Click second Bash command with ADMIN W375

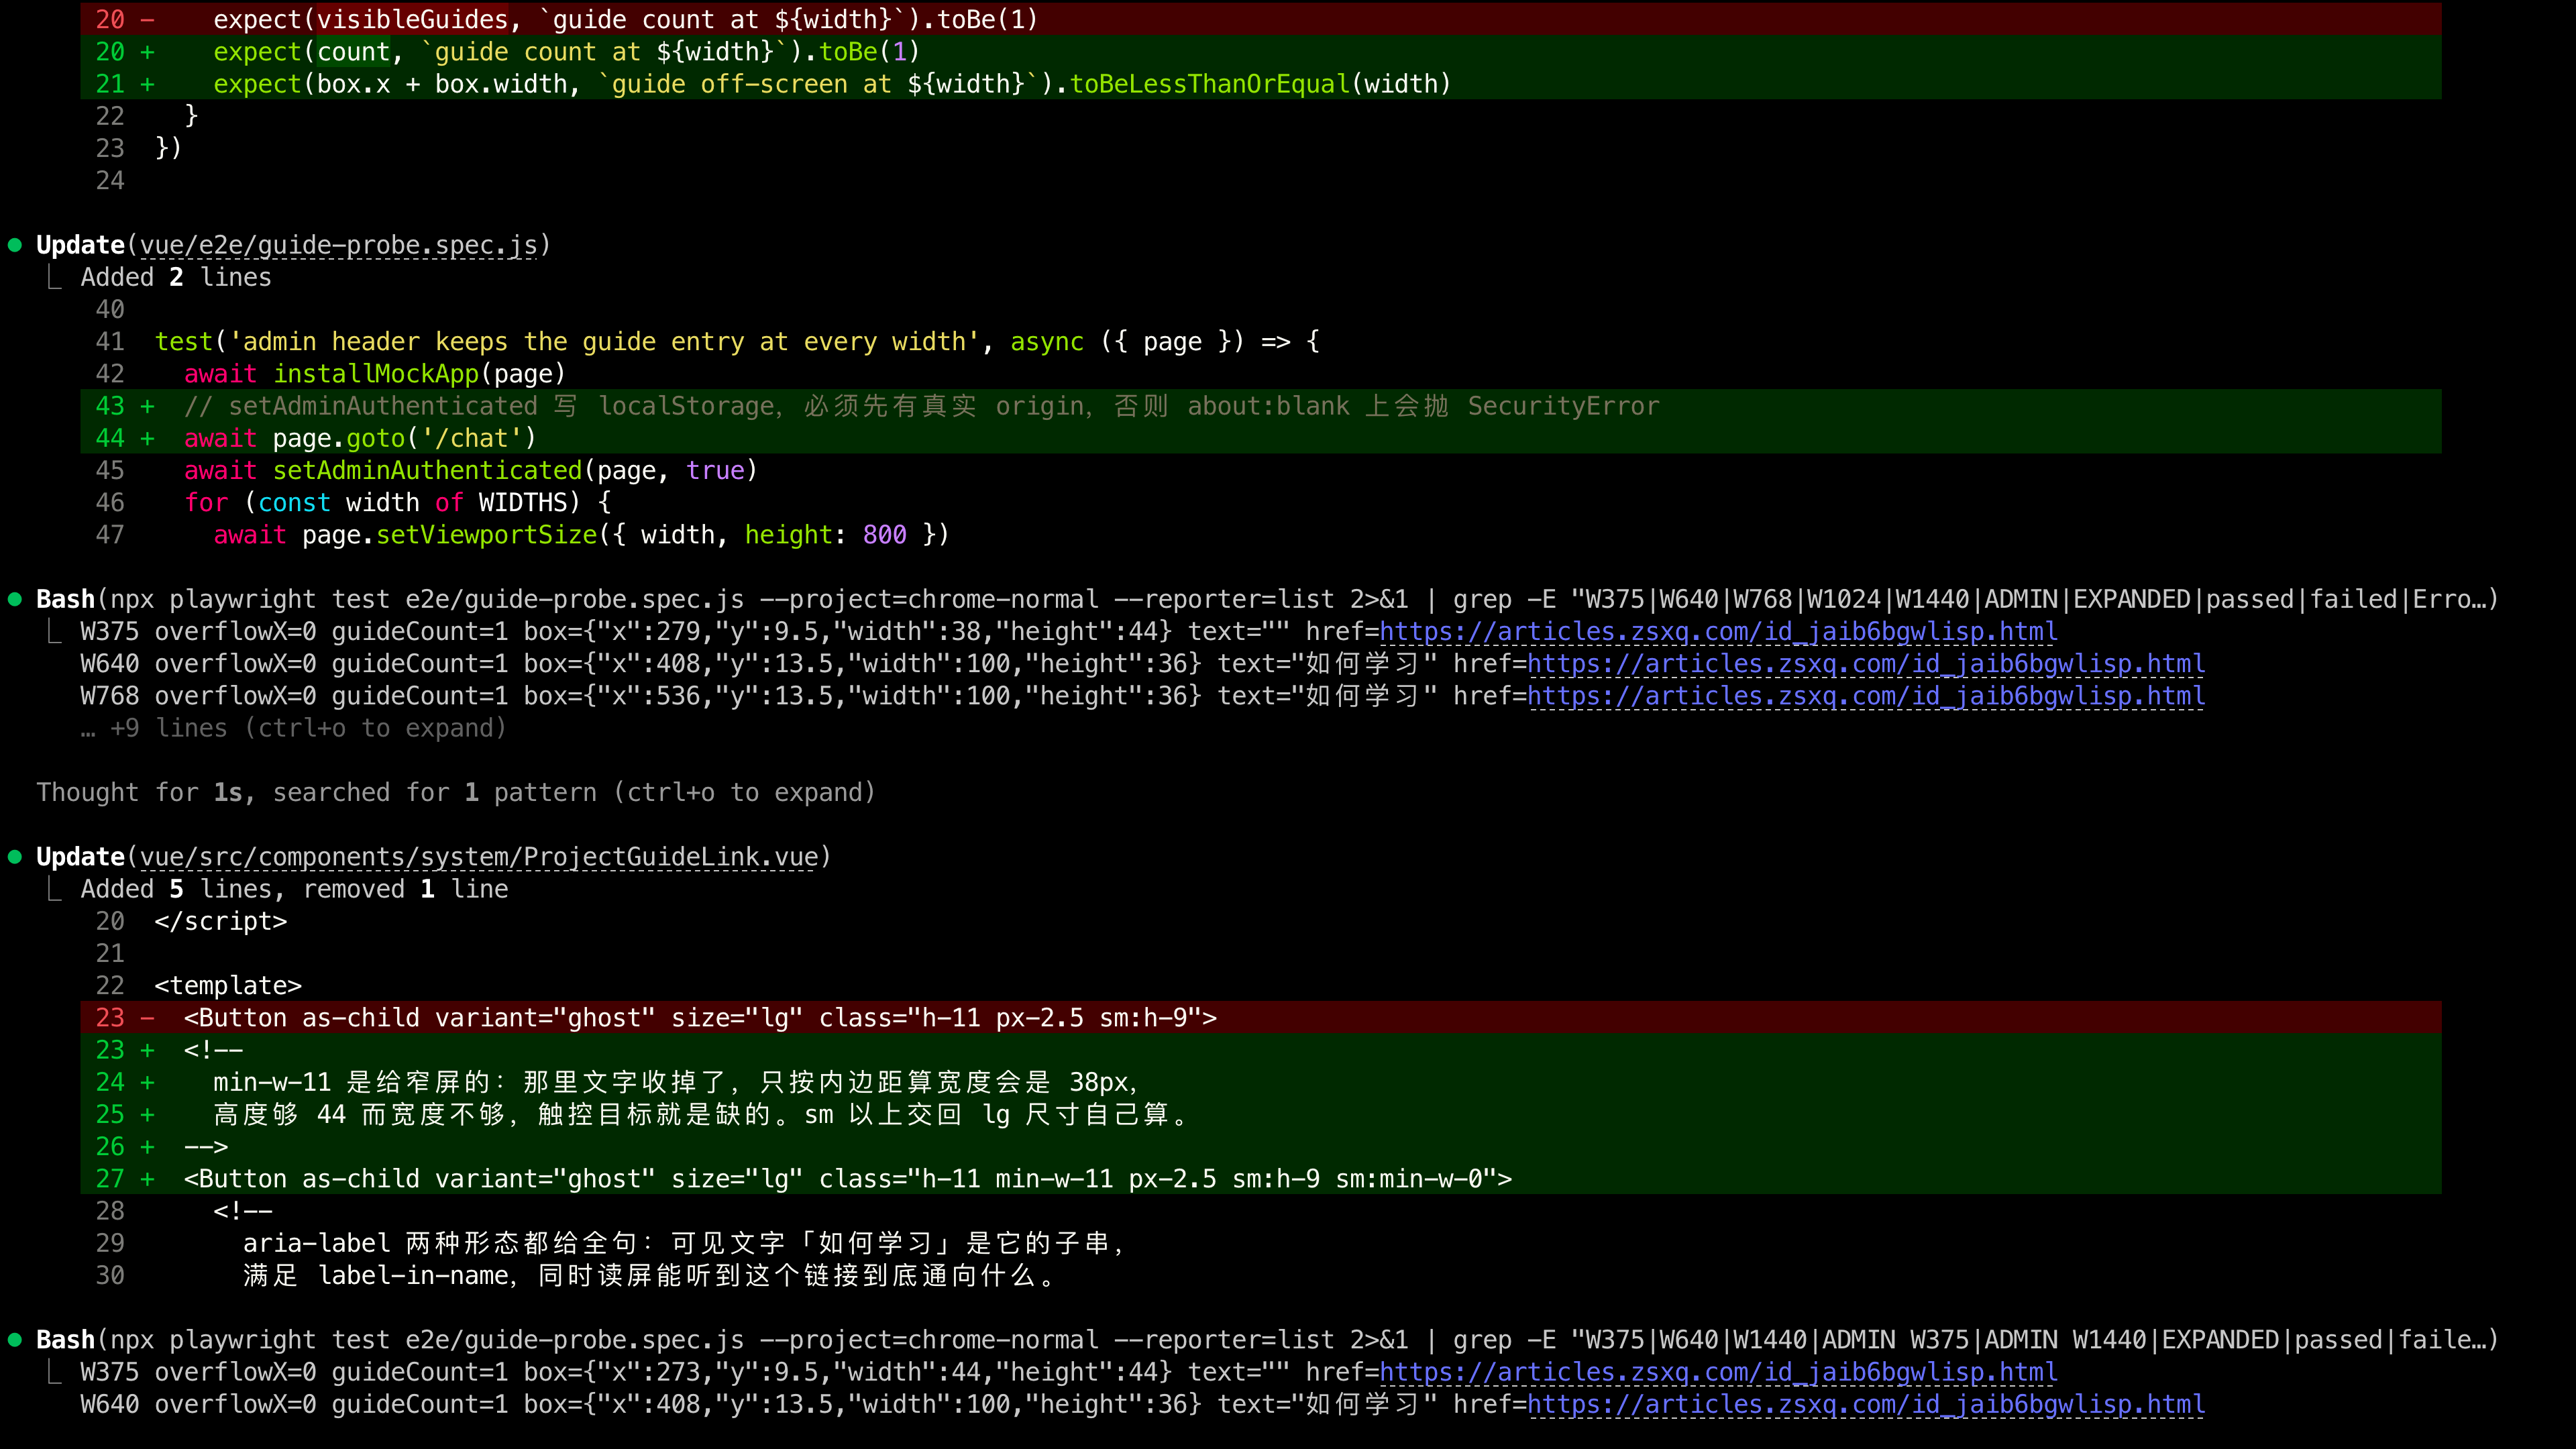click(x=1267, y=1340)
